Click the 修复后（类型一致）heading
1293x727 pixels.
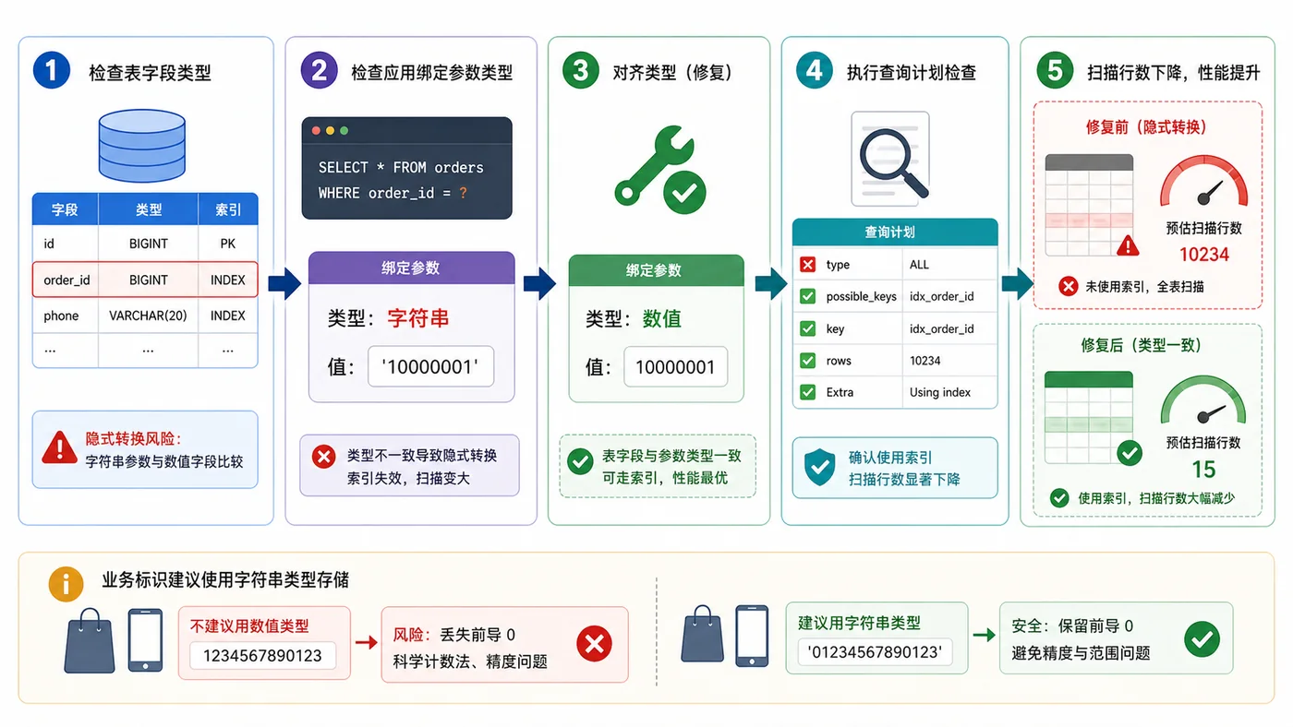click(1142, 345)
